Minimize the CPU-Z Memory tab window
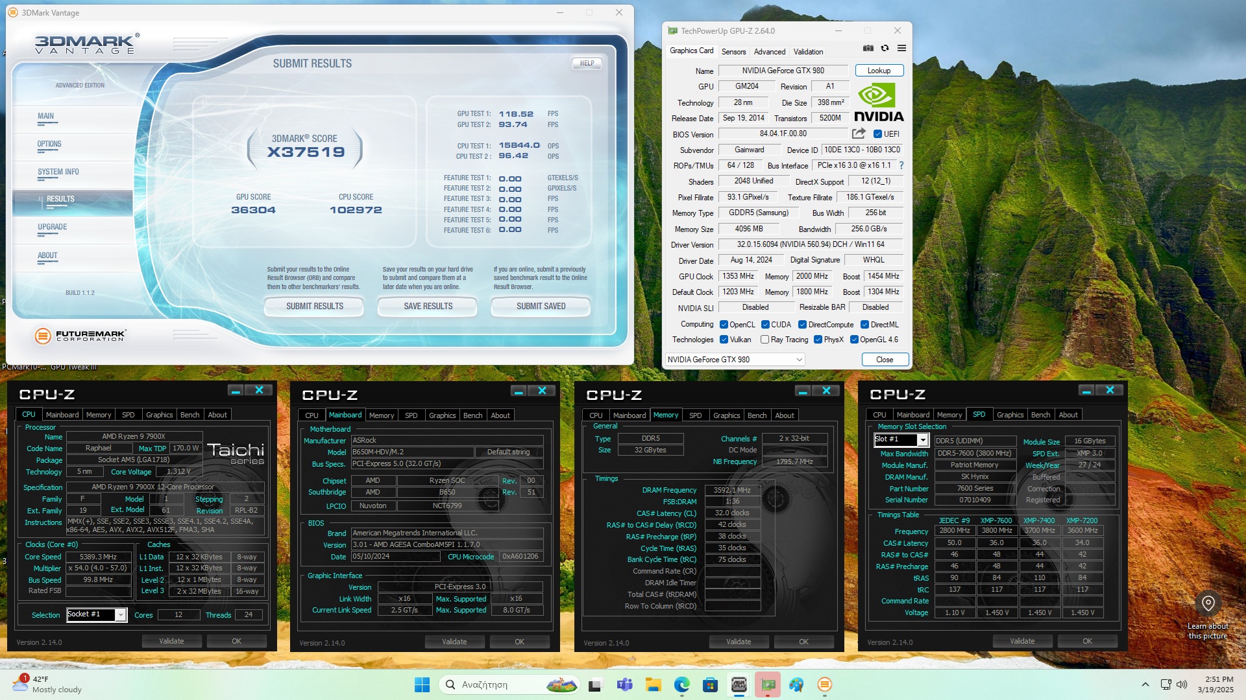 (803, 390)
